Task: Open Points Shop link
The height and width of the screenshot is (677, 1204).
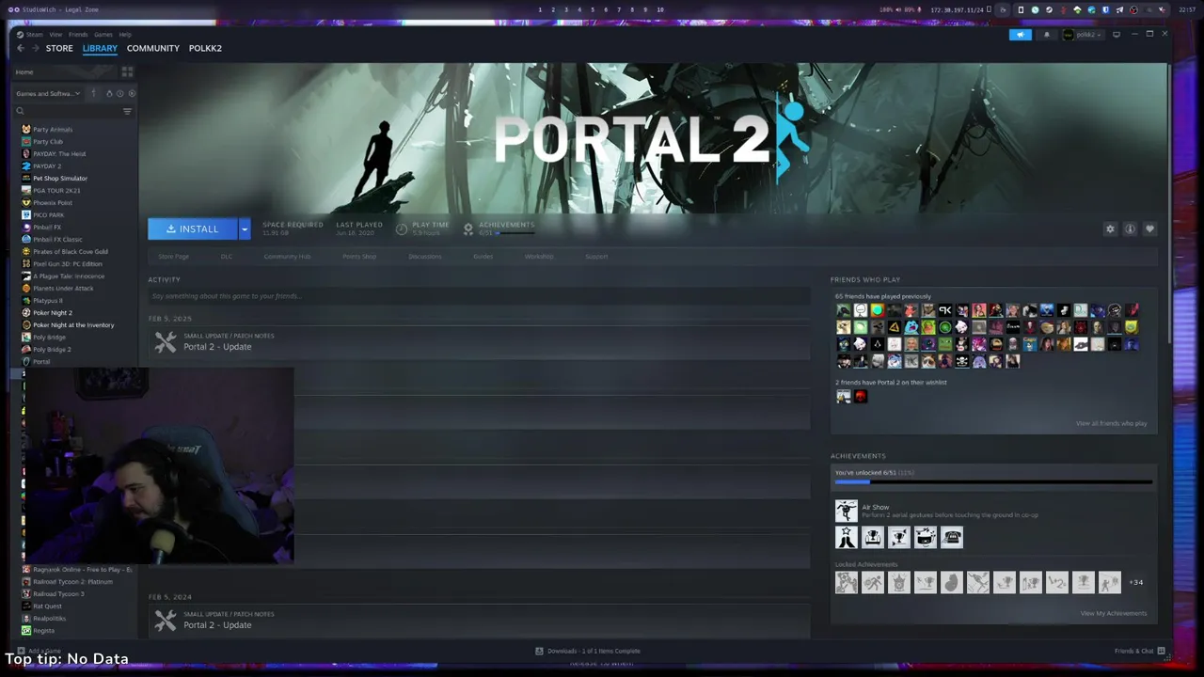Action: tap(359, 257)
